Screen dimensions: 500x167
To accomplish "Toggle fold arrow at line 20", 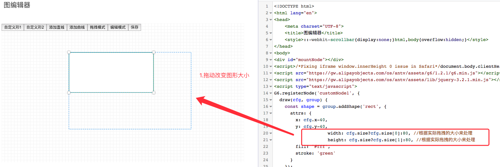I will pyautogui.click(x=270, y=133).
